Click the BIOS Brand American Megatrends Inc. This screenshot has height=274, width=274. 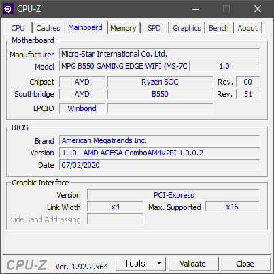point(160,140)
